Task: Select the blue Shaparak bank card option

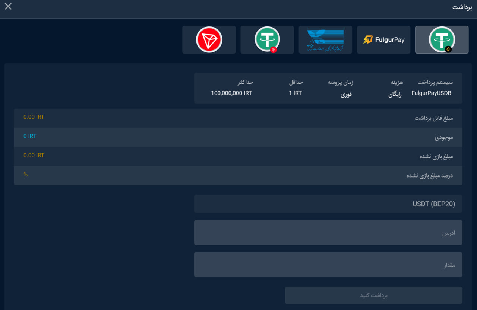Action: pos(325,39)
